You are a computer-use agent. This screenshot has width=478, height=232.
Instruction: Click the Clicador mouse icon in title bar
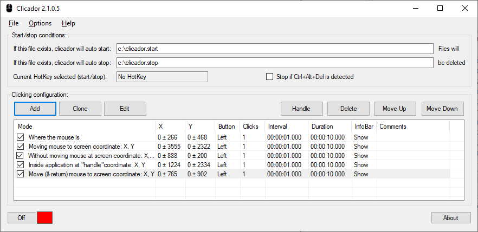click(9, 8)
